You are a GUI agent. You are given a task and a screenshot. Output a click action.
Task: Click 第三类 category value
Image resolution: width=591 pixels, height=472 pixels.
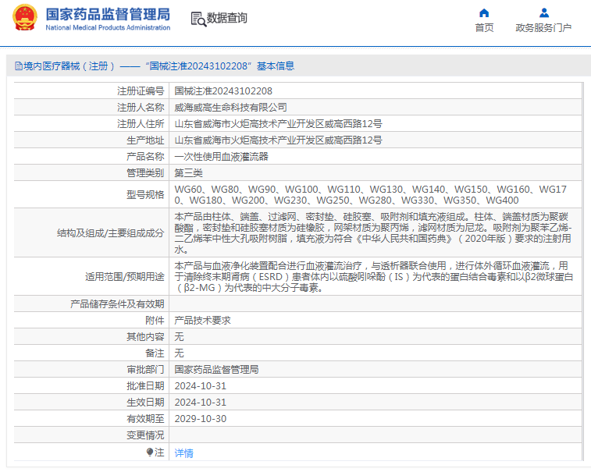point(188,173)
